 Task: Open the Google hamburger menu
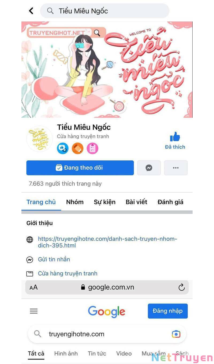[x=34, y=311]
